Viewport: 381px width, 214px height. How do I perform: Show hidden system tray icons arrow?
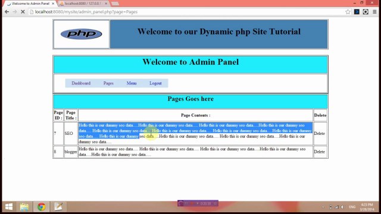pos(323,207)
